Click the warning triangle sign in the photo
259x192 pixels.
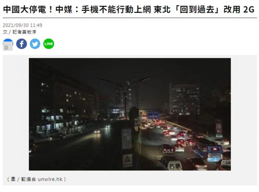[127, 160]
